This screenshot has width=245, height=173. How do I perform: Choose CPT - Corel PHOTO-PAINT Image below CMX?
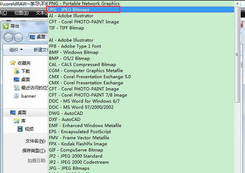[x=141, y=89]
